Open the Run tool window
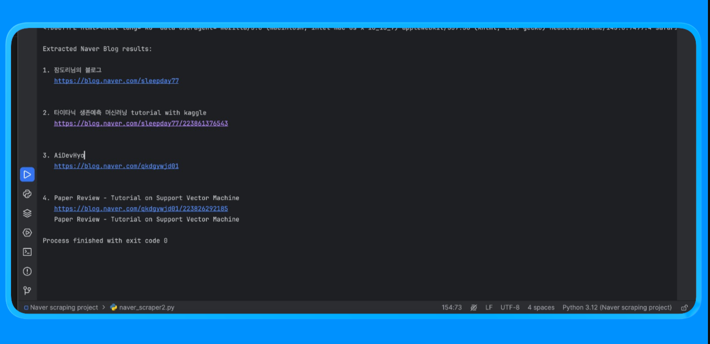Screen dimensions: 710x344 coord(27,174)
